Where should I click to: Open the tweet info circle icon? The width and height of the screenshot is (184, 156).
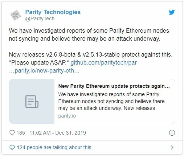pyautogui.click(x=172, y=133)
